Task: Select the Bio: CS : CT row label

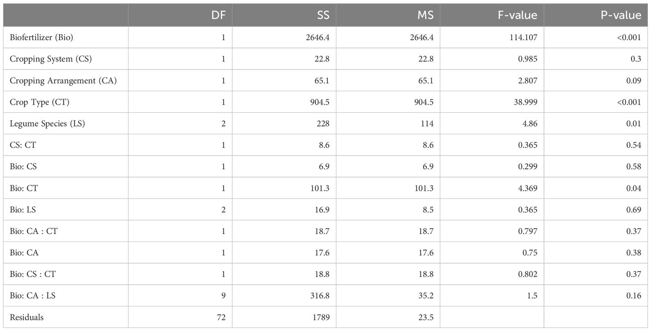Action: pos(33,274)
